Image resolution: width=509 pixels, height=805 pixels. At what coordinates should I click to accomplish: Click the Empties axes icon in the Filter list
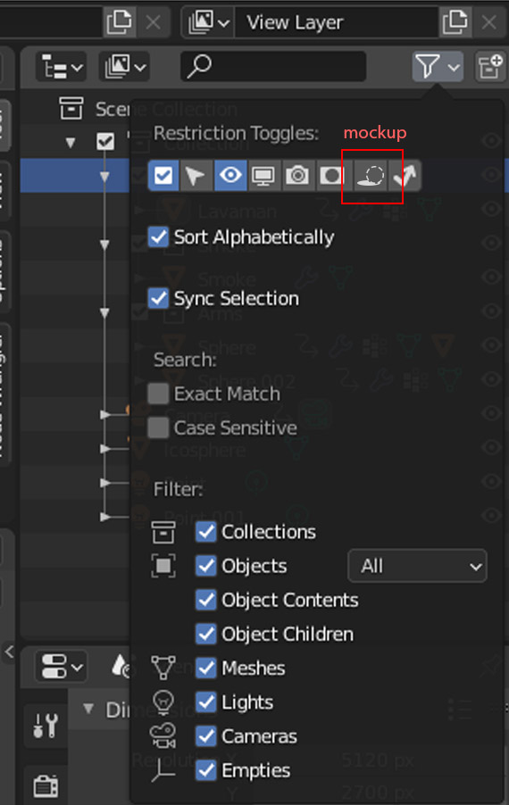pos(163,770)
